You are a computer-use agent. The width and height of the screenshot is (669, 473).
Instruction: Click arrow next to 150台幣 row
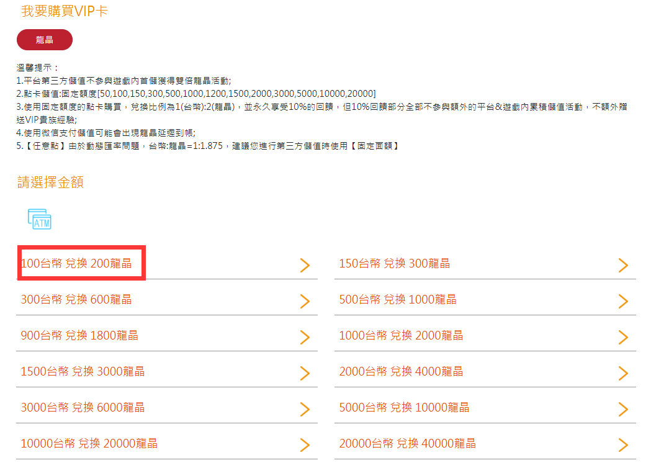[623, 265]
